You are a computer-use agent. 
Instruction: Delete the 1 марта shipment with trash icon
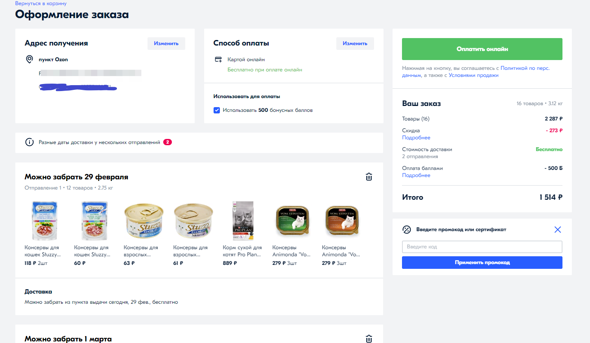(x=369, y=339)
